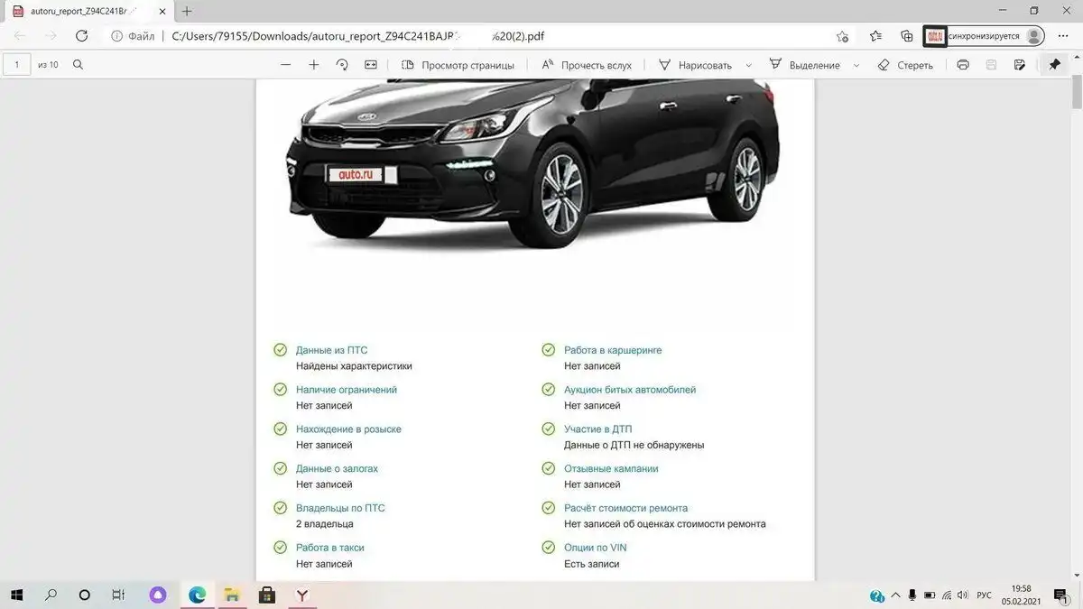Open the clock and calendar flyout

[x=1021, y=595]
